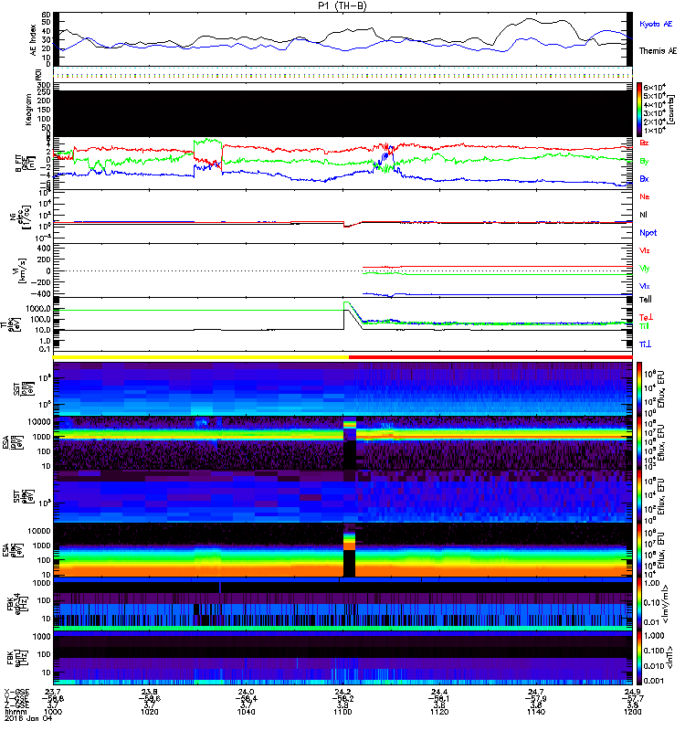685x731 pixels.
Task: Select the green Ti parallel legend label
Action: (x=644, y=326)
